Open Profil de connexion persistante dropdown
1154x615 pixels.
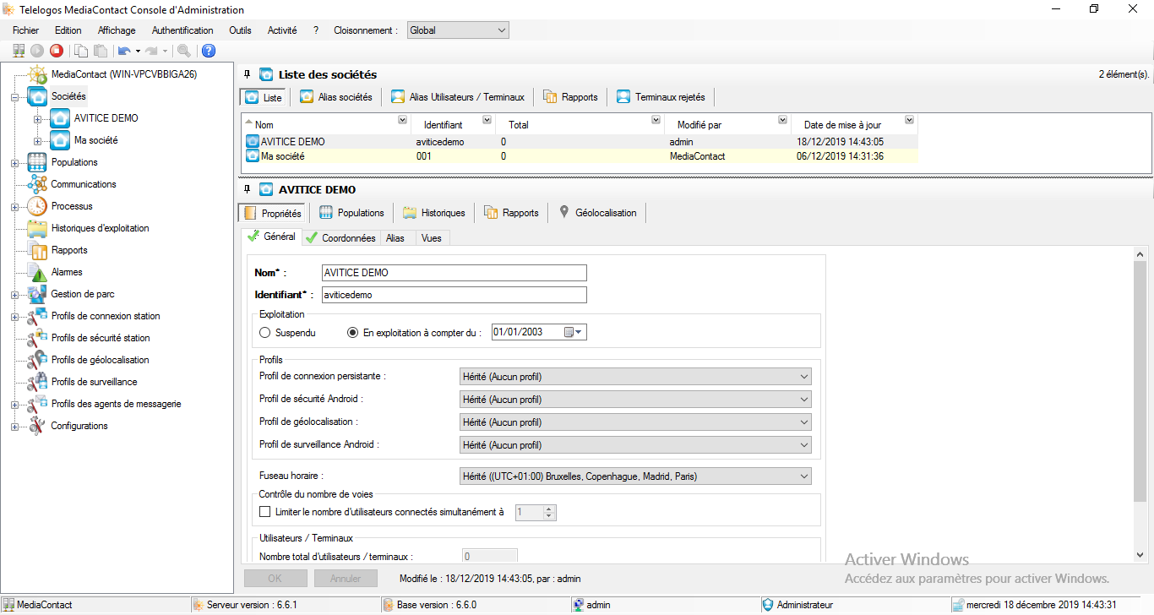(635, 376)
